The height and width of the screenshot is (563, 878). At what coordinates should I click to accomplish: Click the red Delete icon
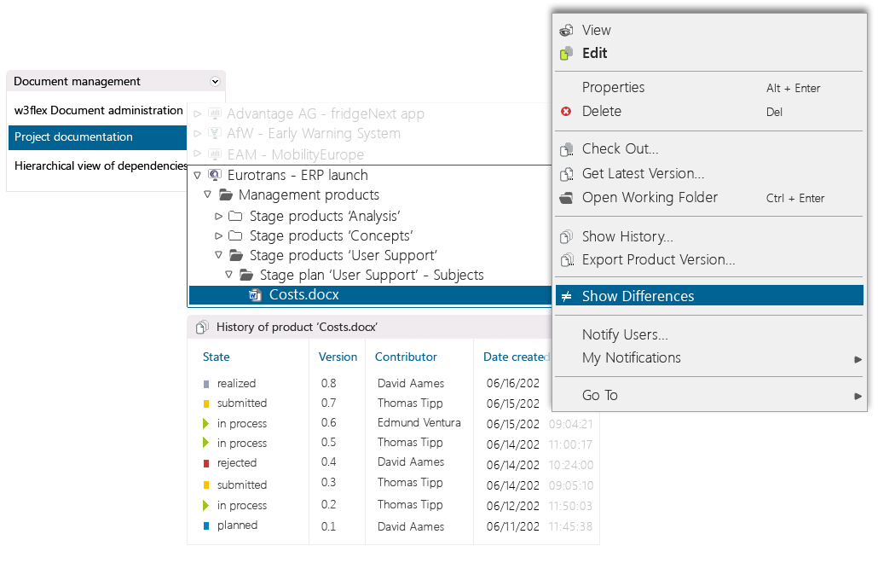coord(566,112)
